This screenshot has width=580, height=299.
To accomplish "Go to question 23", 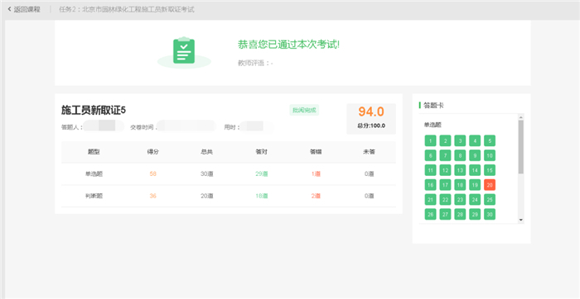I will tap(460, 200).
